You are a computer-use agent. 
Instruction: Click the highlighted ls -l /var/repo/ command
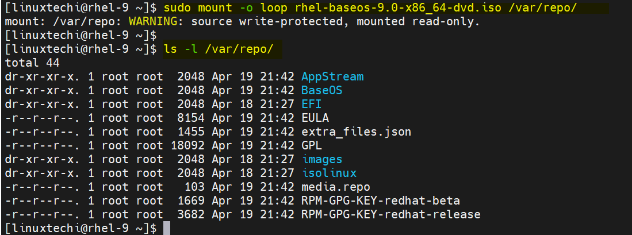pos(219,49)
